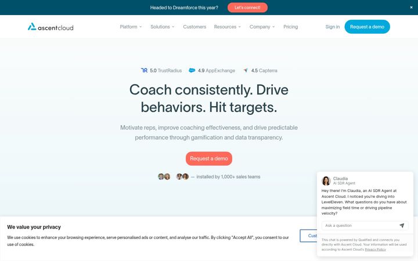The height and width of the screenshot is (261, 418).
Task: Click the Capterra arrow icon
Action: (x=246, y=70)
